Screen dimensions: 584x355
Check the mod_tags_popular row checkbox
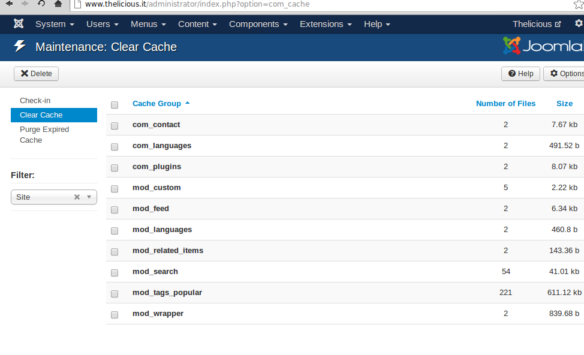[115, 294]
